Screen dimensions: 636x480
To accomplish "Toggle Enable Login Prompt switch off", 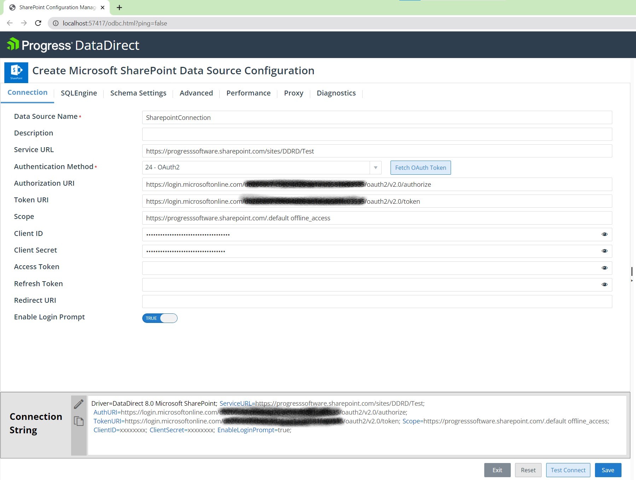I will 160,318.
